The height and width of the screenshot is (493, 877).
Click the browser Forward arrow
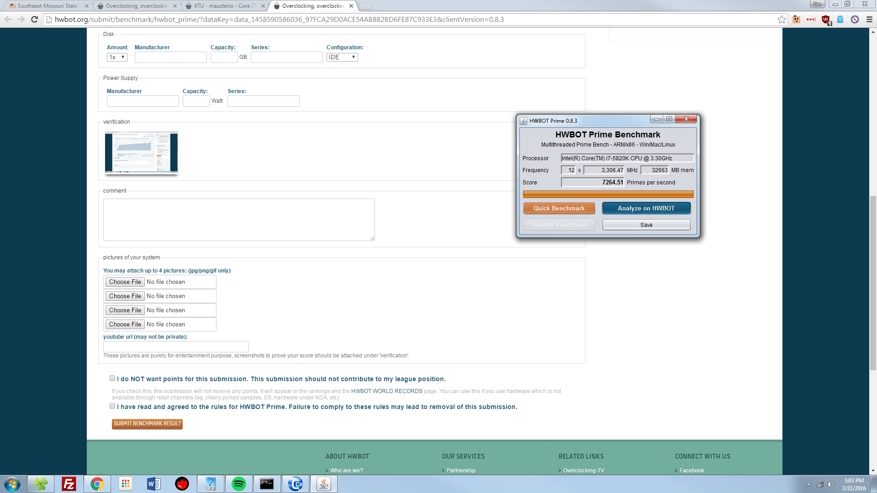point(21,19)
